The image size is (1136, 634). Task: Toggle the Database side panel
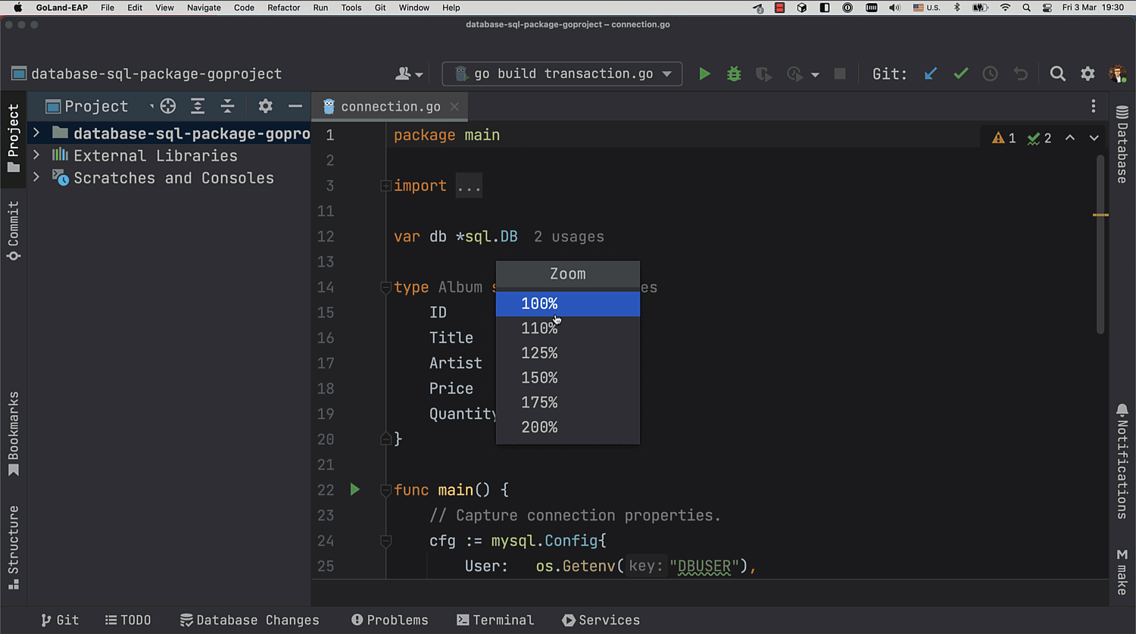1122,145
